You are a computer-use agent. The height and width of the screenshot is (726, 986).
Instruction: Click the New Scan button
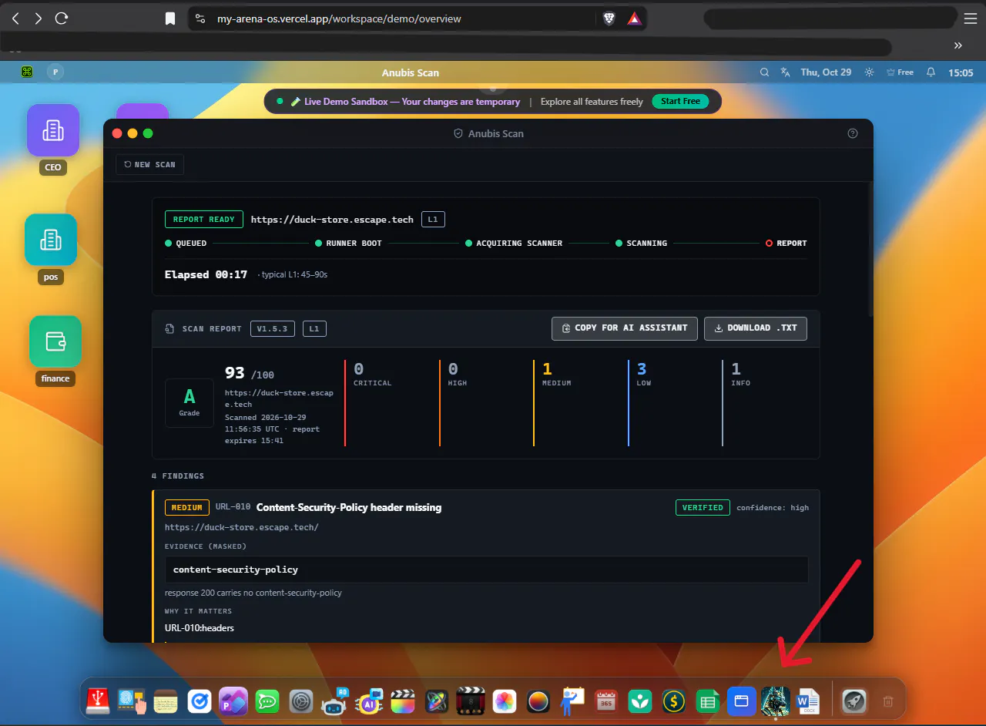coord(150,164)
